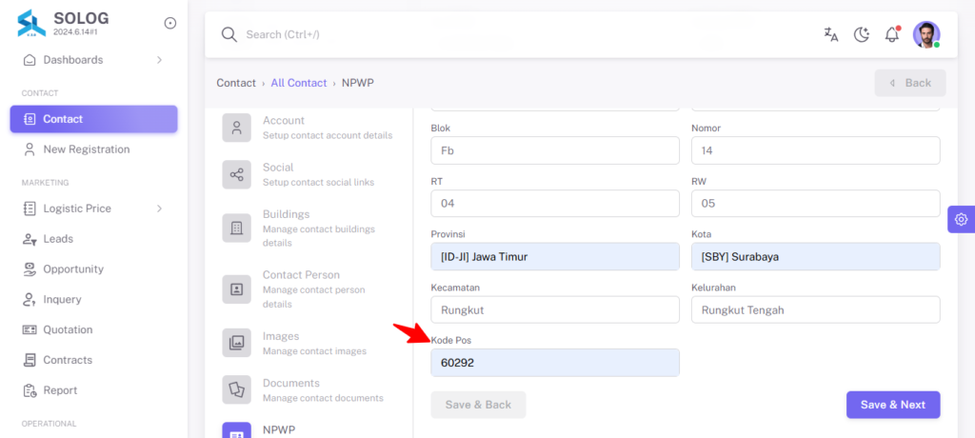Open the user profile avatar
Image resolution: width=975 pixels, height=438 pixels.
[x=926, y=35]
